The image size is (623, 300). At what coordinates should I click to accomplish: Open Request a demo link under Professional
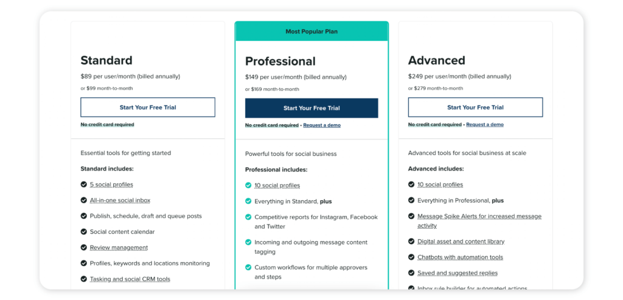click(322, 125)
